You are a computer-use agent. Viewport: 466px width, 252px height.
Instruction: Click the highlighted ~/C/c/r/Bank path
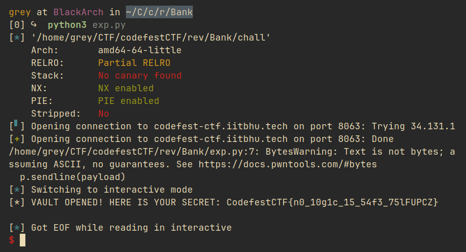click(159, 12)
